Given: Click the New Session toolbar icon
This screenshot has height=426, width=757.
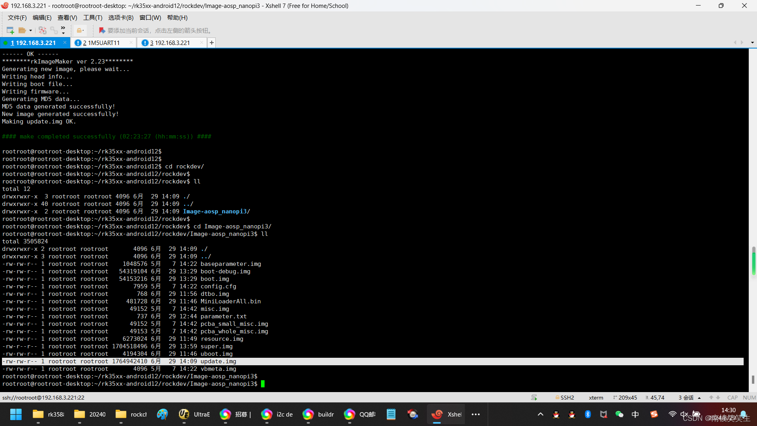Looking at the screenshot, I should 10,30.
